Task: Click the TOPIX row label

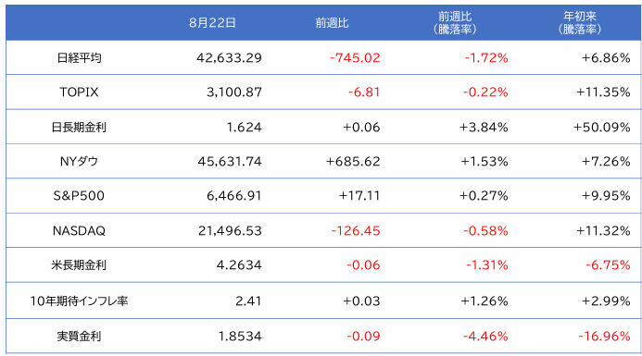Action: tap(79, 92)
